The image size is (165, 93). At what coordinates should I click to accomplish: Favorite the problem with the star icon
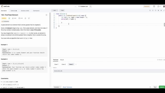click(25, 18)
